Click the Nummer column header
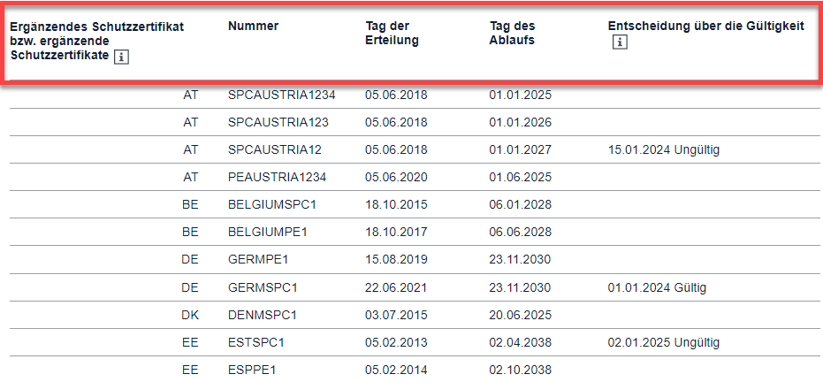The width and height of the screenshot is (823, 382). pyautogui.click(x=253, y=27)
